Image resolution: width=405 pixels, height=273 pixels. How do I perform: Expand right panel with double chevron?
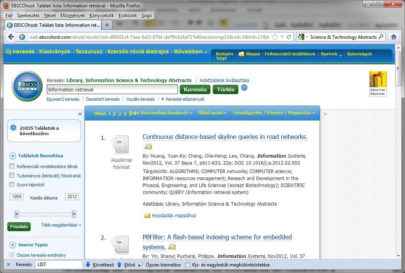click(x=326, y=114)
